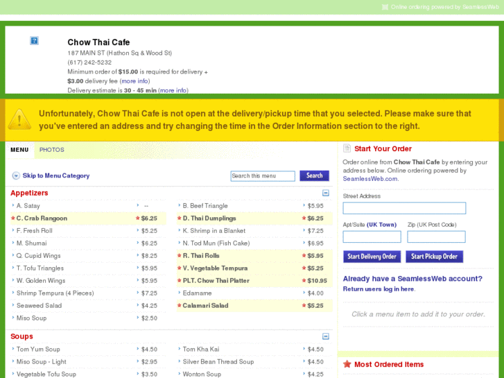Click the Soups category heading
The width and height of the screenshot is (504, 378).
21,336
